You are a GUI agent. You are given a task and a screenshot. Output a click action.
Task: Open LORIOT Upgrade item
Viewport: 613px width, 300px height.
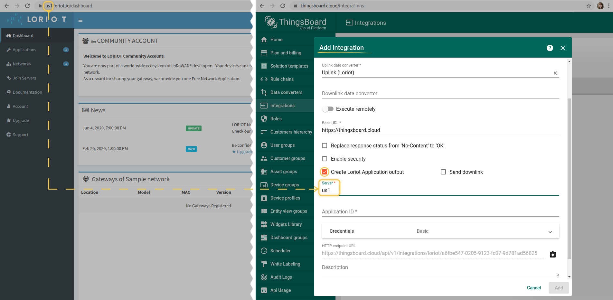[37, 120]
